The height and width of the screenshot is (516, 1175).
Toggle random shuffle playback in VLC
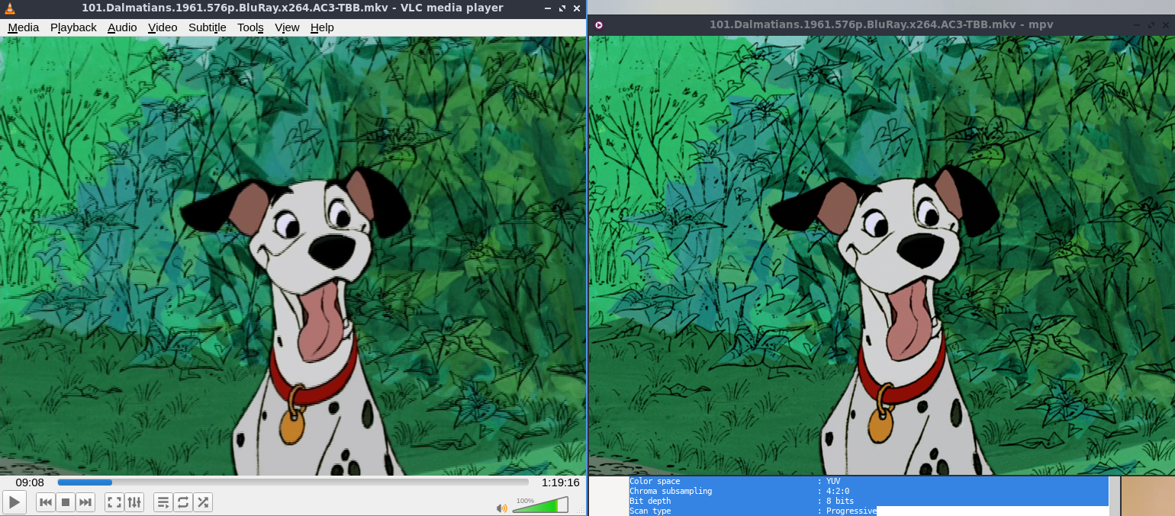pos(203,502)
